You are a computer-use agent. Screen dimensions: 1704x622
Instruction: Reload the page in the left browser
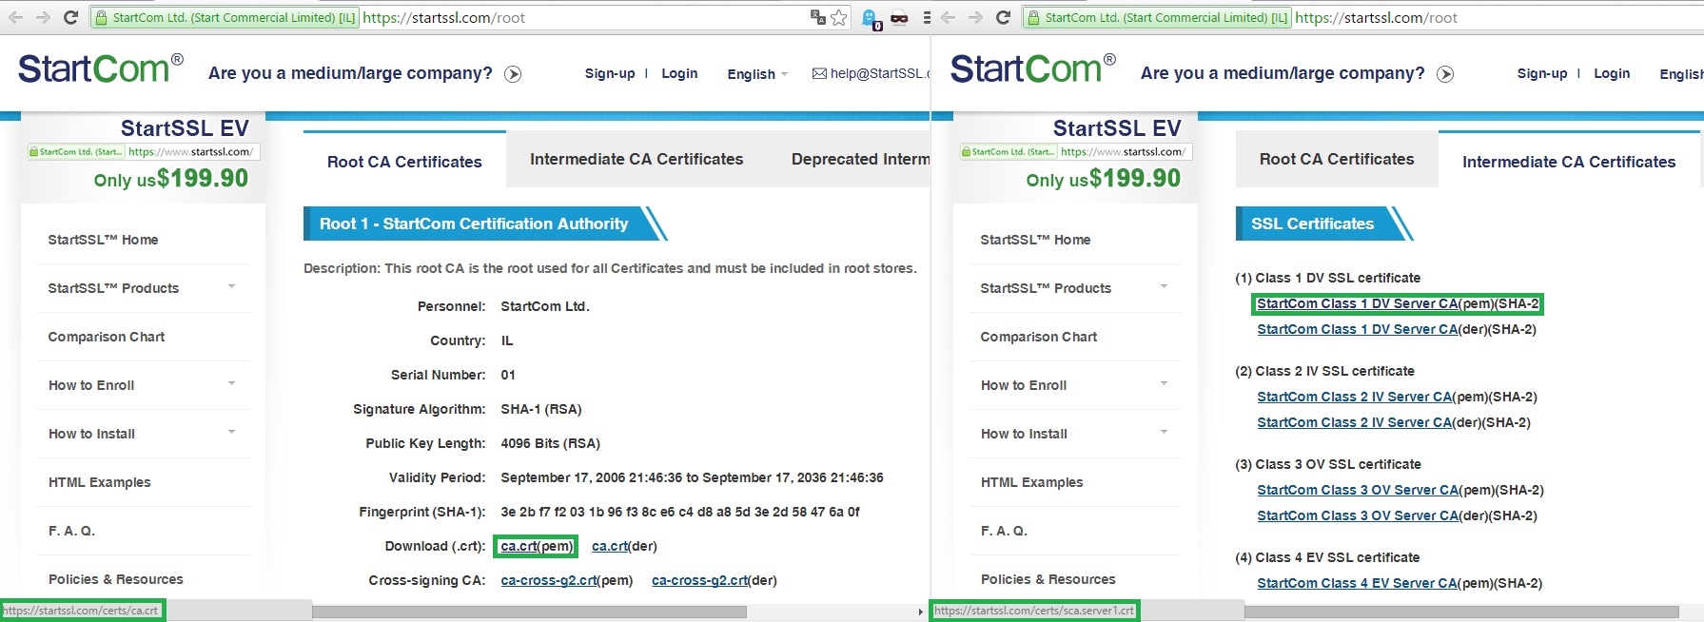pyautogui.click(x=70, y=17)
